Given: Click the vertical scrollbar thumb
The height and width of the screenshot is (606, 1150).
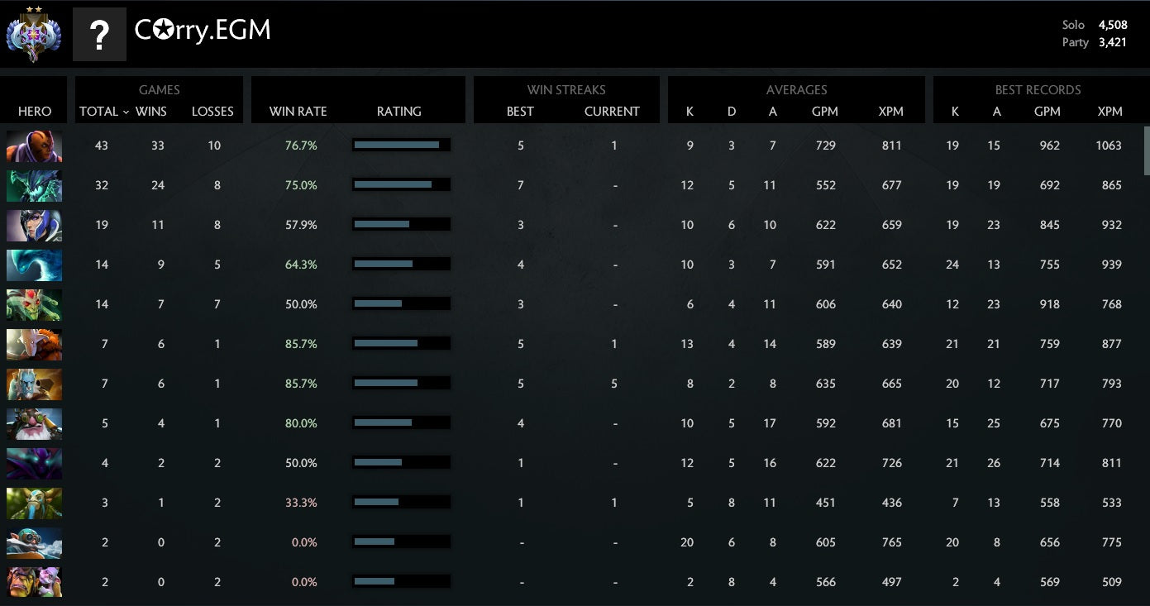Looking at the screenshot, I should [1146, 150].
